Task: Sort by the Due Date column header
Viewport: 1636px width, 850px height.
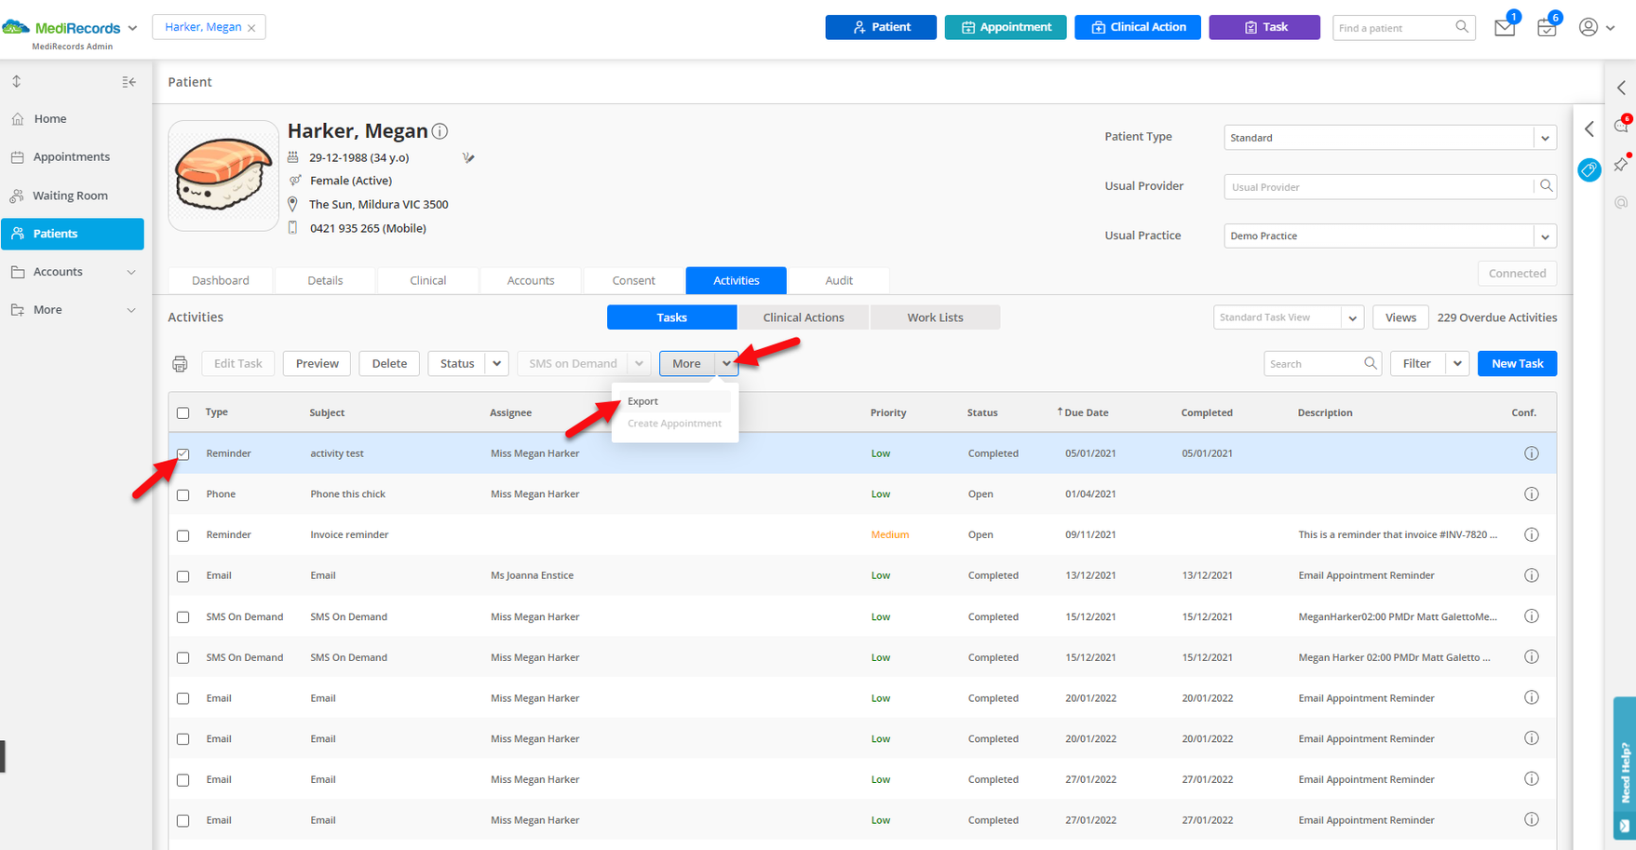Action: point(1086,412)
